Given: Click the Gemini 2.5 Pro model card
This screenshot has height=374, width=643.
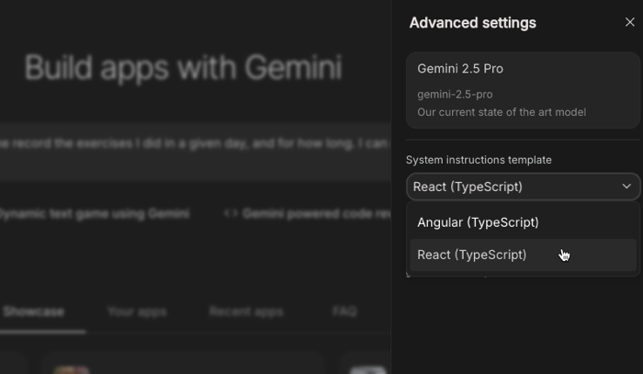Looking at the screenshot, I should tap(522, 90).
